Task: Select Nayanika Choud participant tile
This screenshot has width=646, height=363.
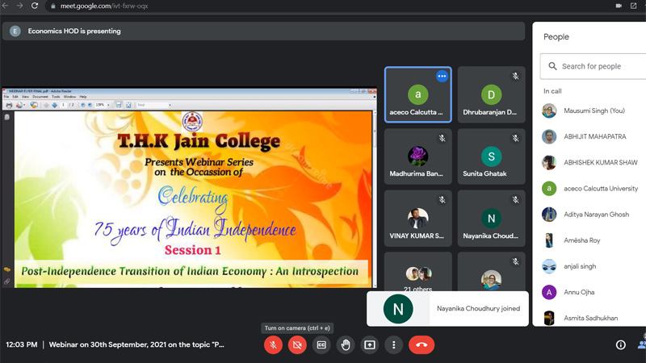Action: (x=492, y=218)
